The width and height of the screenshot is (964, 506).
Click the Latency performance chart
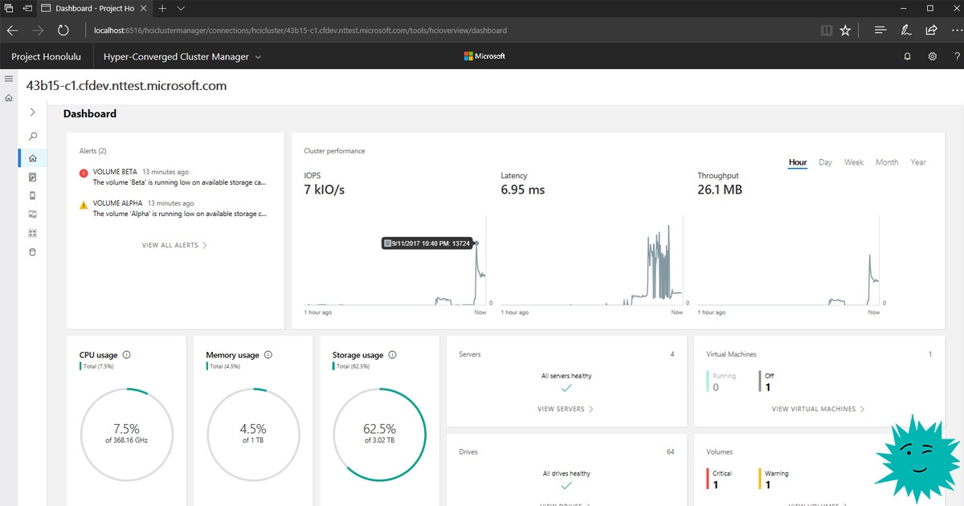tap(592, 260)
